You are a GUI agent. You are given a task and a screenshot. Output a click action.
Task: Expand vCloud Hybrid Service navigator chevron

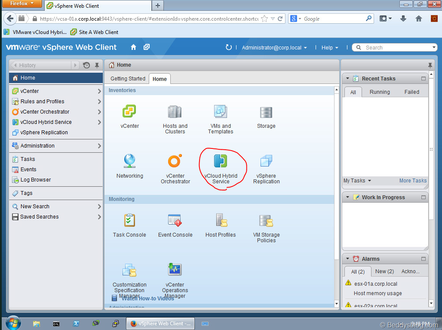point(99,122)
